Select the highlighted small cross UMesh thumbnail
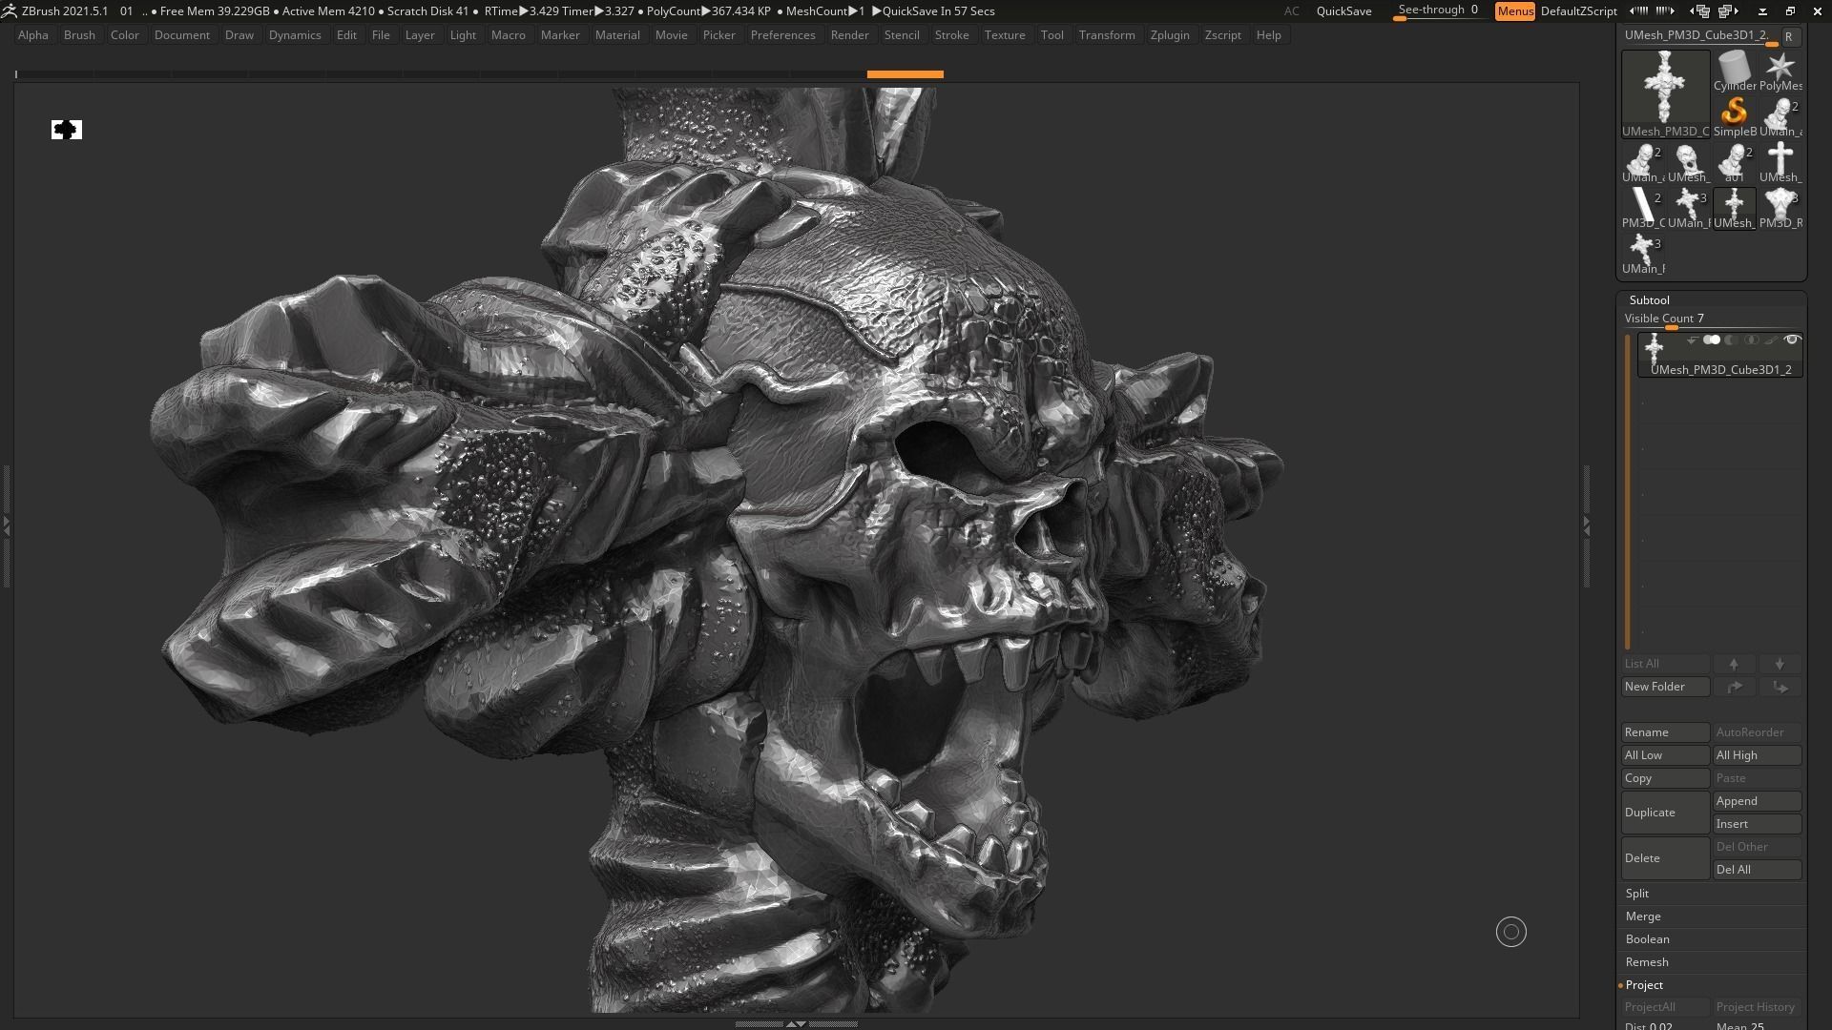This screenshot has height=1030, width=1832. (x=1734, y=209)
